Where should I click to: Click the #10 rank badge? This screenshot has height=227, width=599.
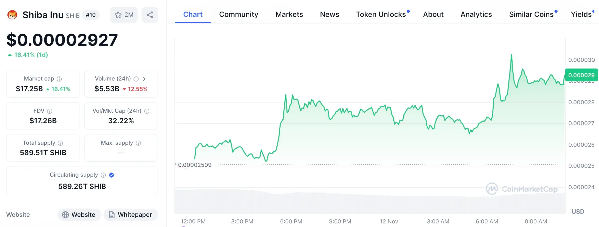pyautogui.click(x=91, y=15)
